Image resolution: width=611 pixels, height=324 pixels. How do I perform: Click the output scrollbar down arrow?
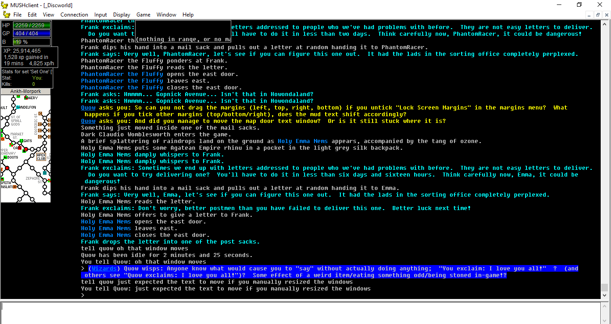(x=605, y=295)
